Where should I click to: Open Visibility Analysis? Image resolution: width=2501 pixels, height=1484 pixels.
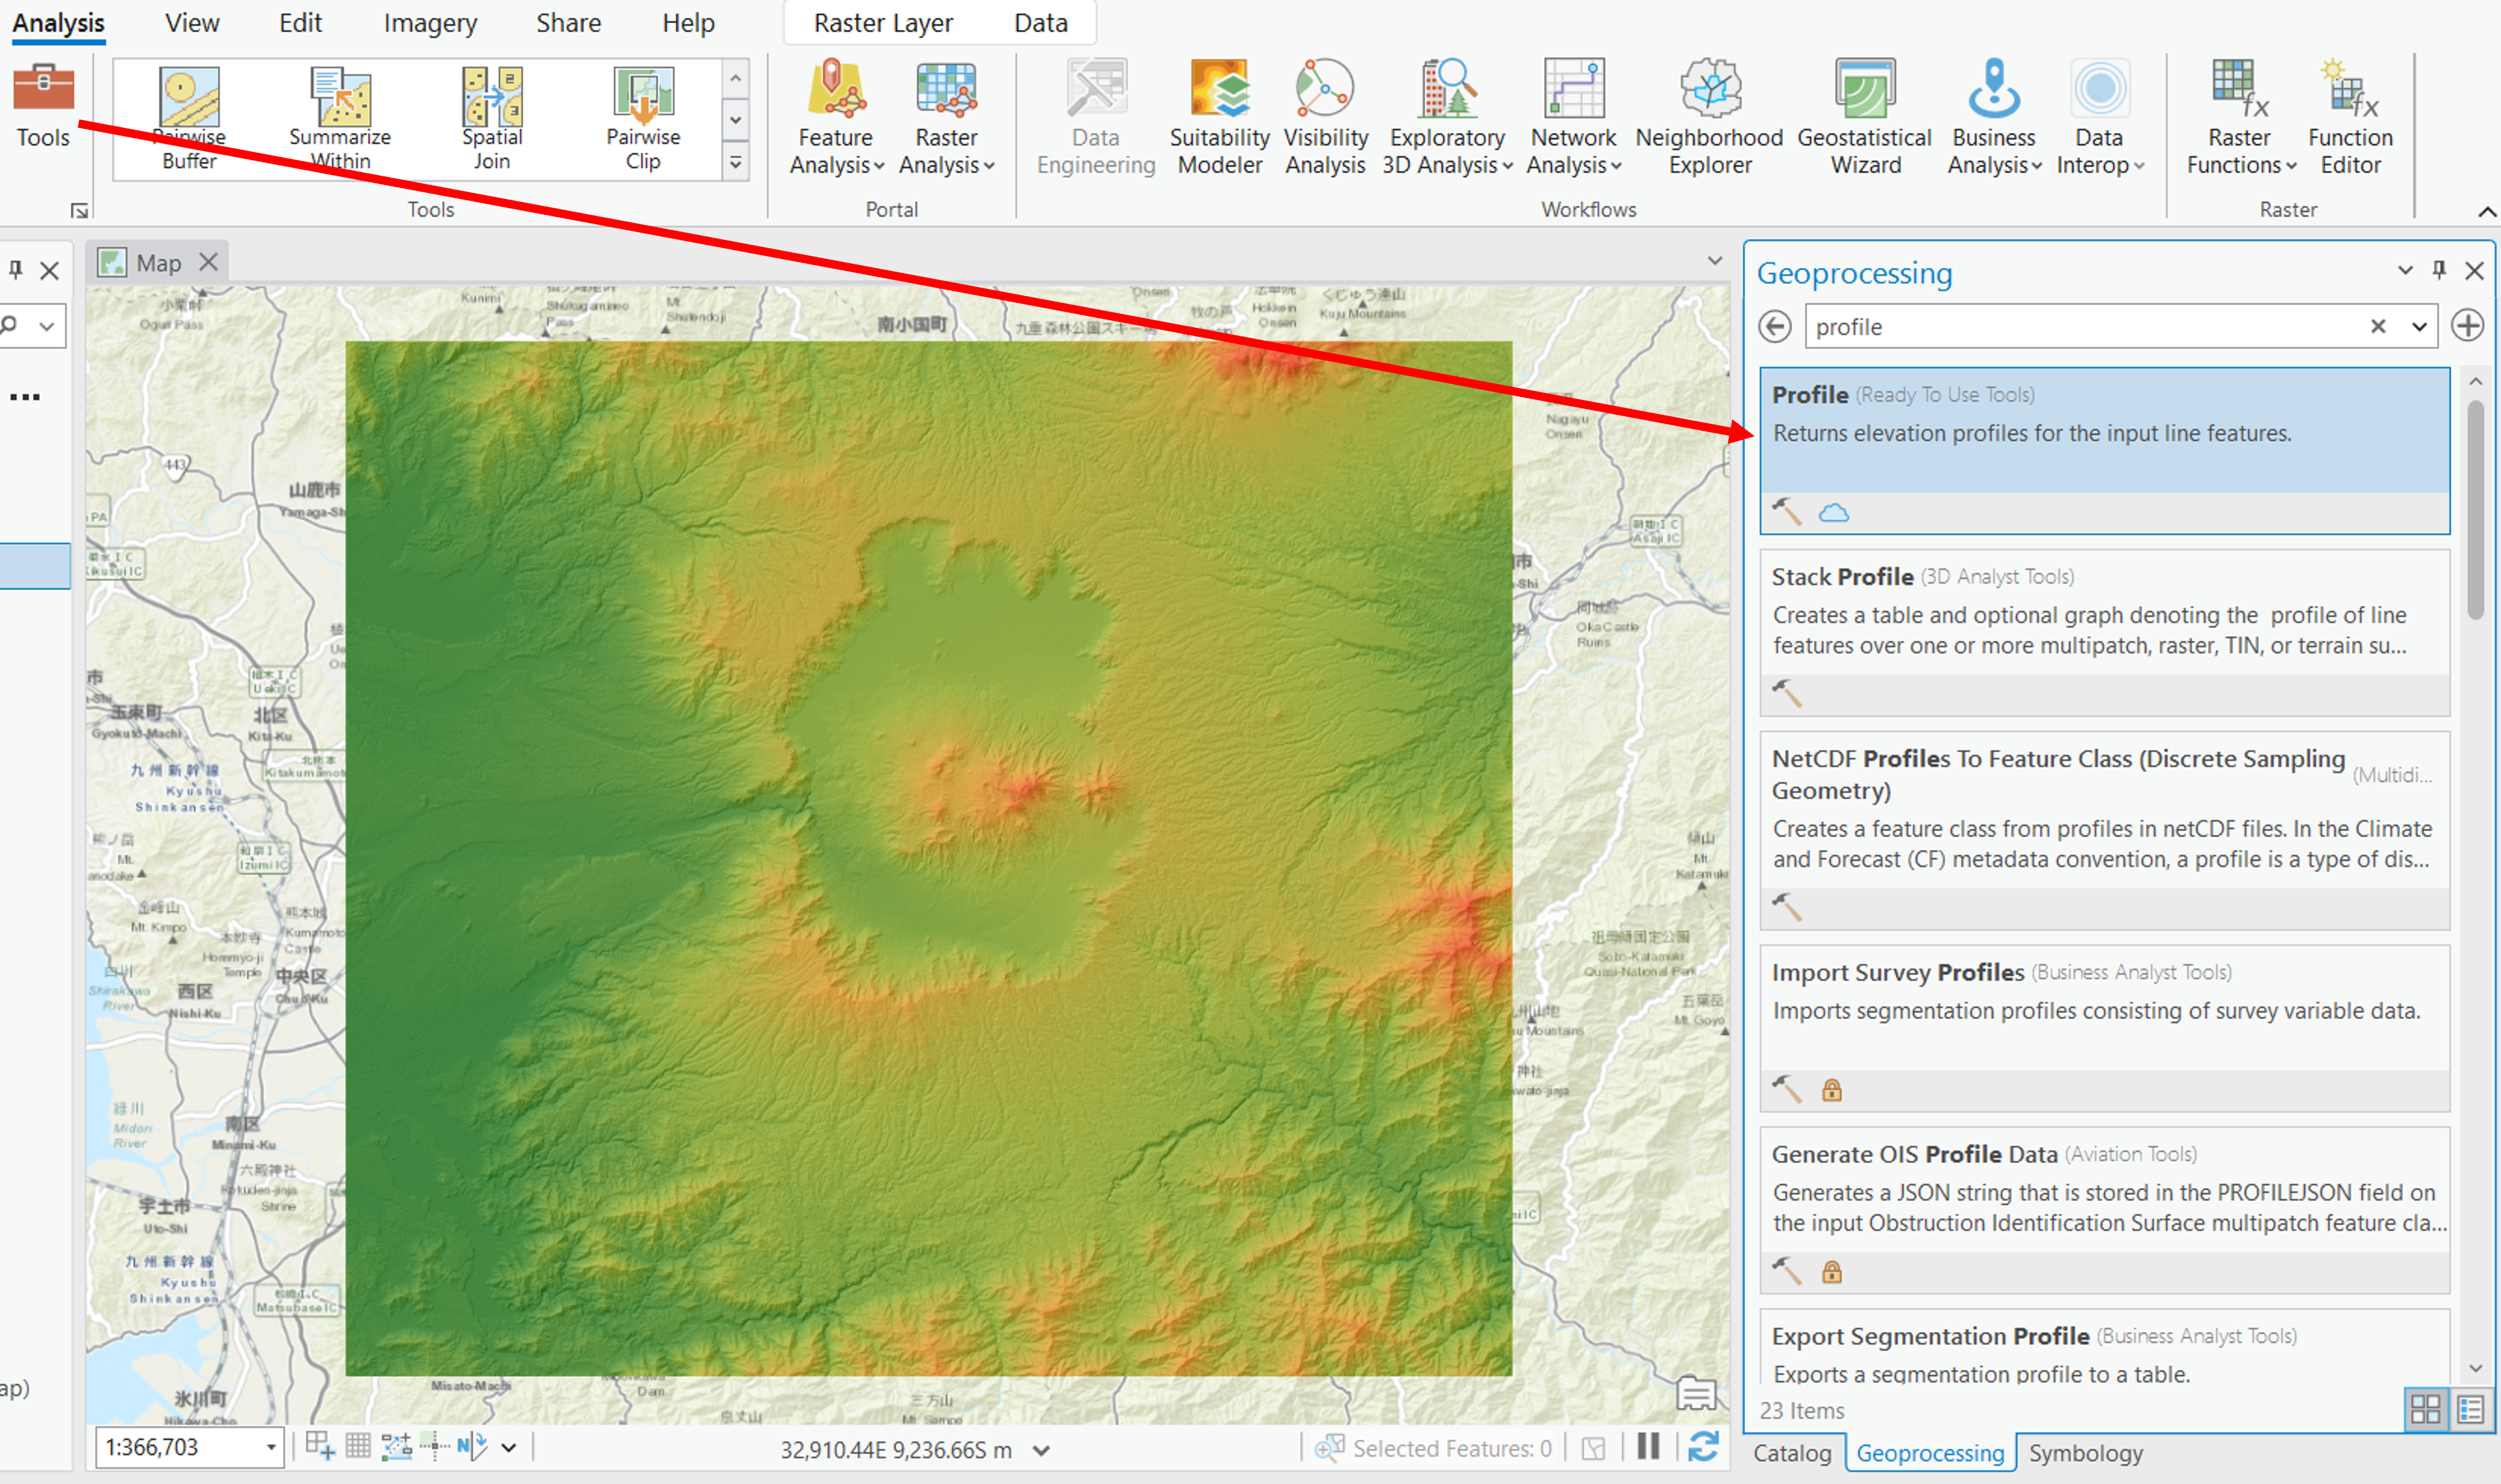pyautogui.click(x=1324, y=118)
